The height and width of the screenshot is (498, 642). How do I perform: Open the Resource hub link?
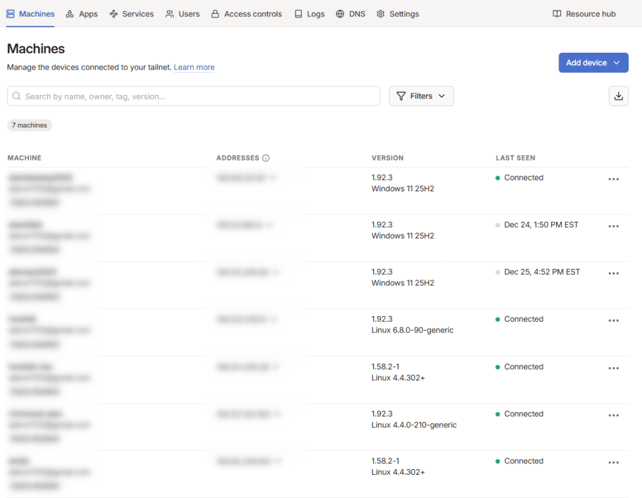584,14
